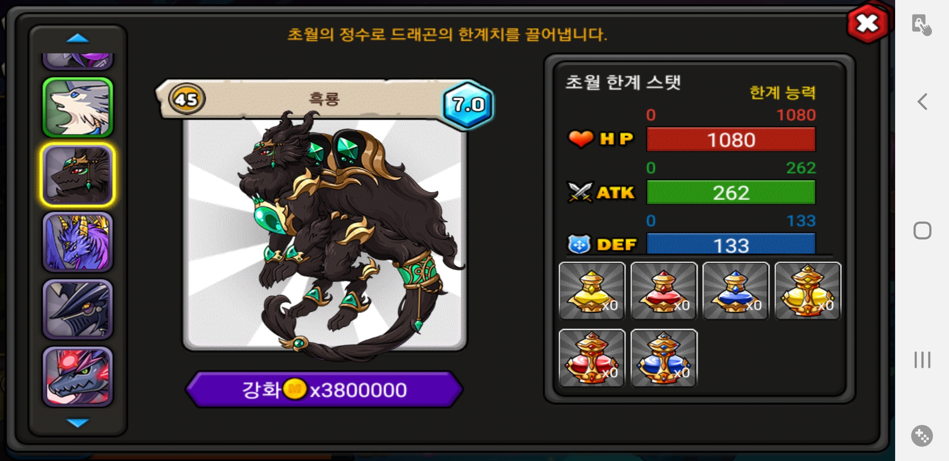
Task: Tap the green ATK 262 bar
Action: [731, 193]
